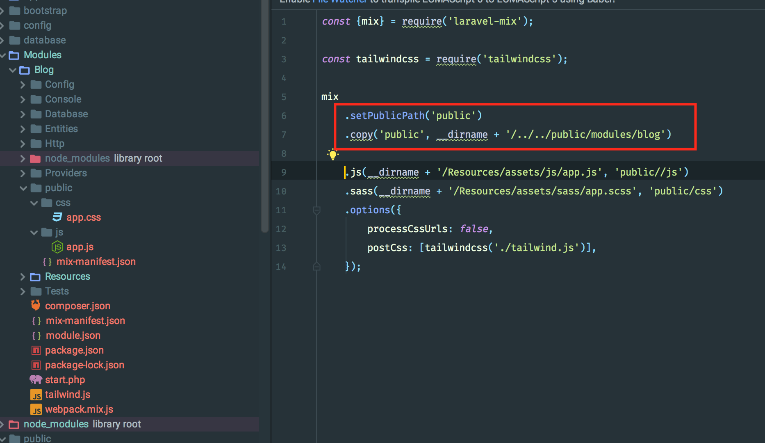
Task: Select the app.js JavaScript file icon
Action: coord(57,247)
